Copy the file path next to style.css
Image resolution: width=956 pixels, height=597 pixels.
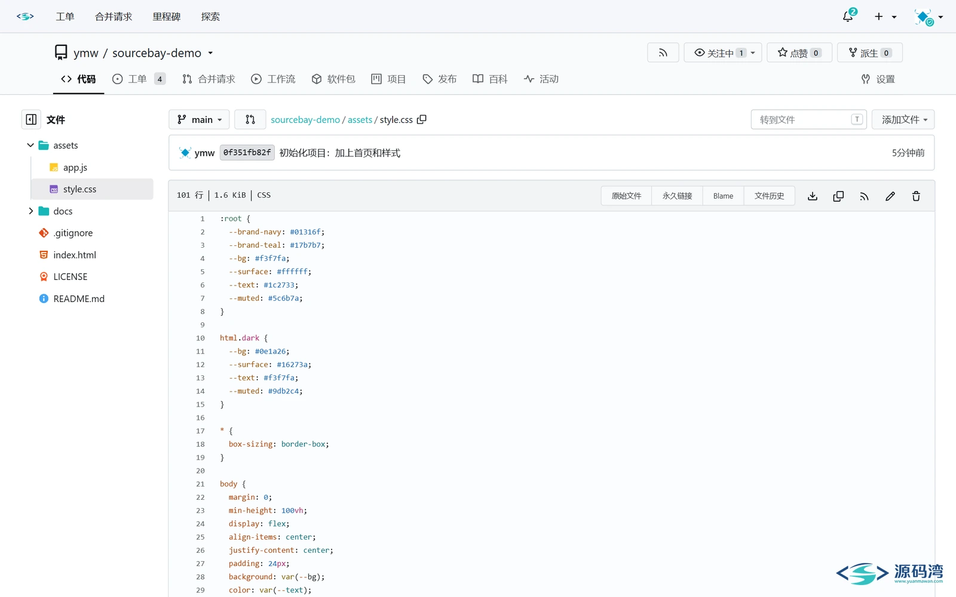click(x=422, y=119)
